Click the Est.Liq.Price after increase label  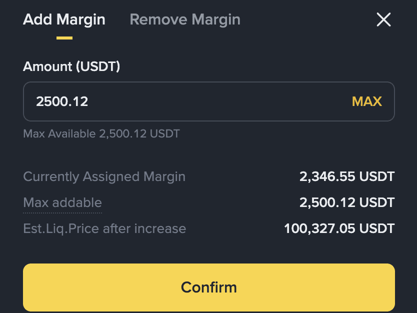click(104, 229)
